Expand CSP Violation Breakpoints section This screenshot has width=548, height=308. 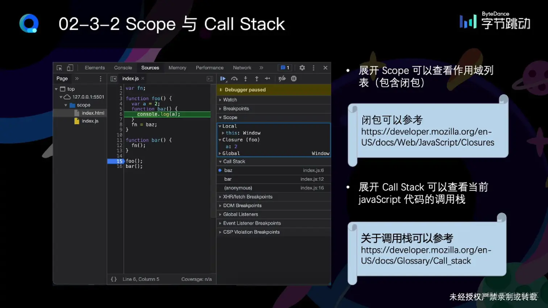(x=274, y=232)
